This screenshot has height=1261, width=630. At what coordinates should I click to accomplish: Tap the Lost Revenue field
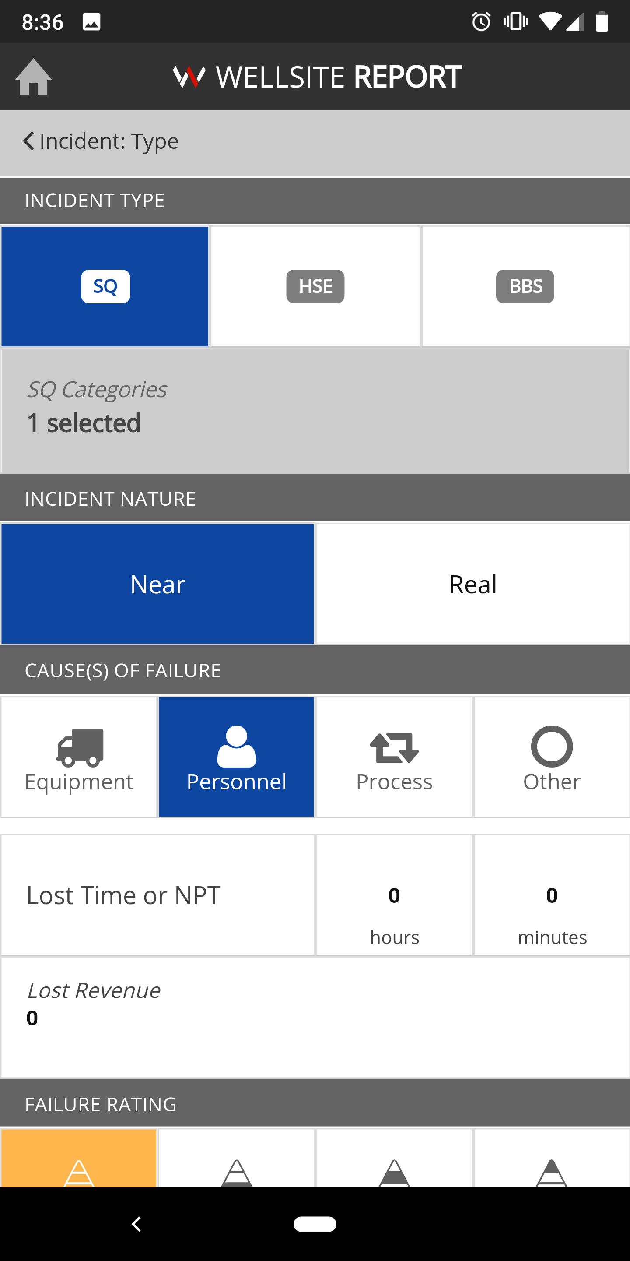tap(315, 1017)
